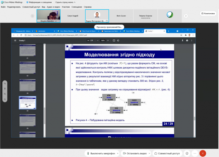Select page 22 thumbnail
This screenshot has width=219, height=157.
pos(27,68)
